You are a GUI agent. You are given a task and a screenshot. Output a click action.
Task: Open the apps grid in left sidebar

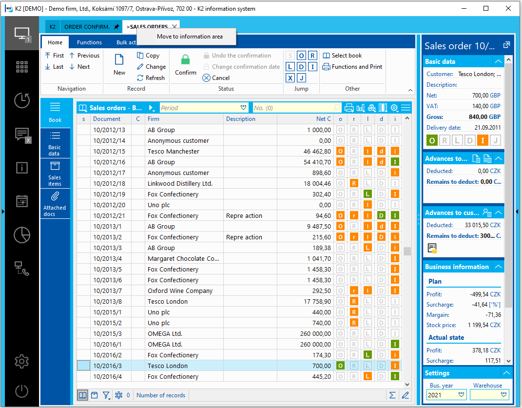pyautogui.click(x=21, y=67)
